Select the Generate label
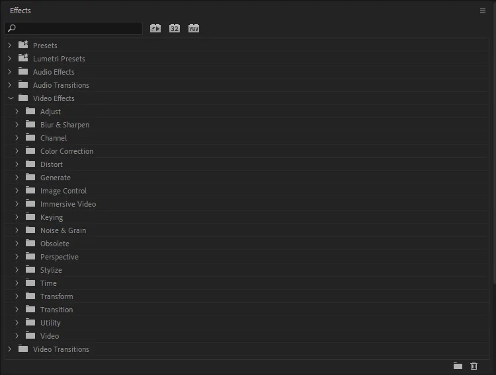496x375 pixels. click(56, 178)
